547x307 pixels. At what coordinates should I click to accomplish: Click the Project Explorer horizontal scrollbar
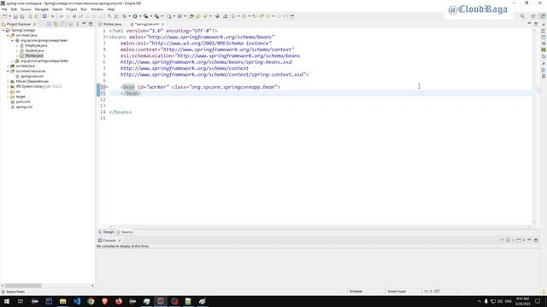[x=23, y=286]
